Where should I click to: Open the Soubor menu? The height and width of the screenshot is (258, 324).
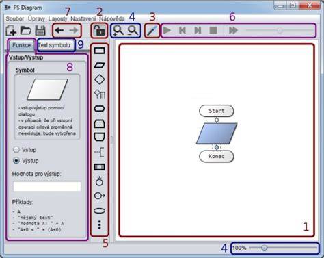point(15,18)
